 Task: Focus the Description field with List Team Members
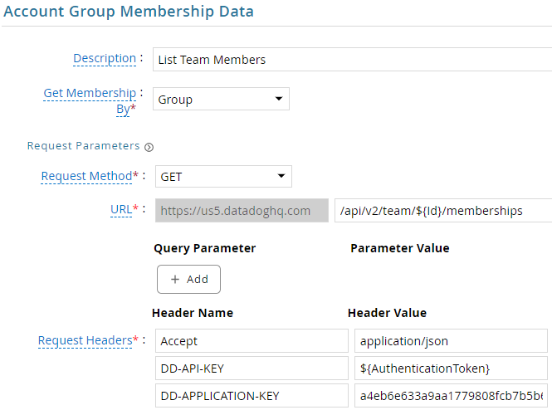tap(352, 60)
